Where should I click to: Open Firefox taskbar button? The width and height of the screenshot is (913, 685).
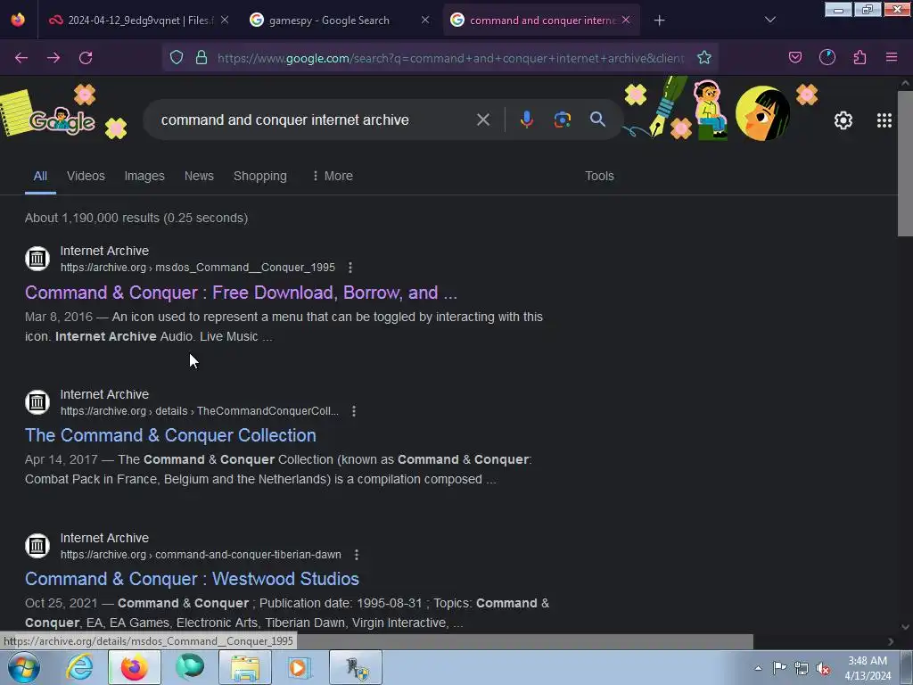(134, 667)
